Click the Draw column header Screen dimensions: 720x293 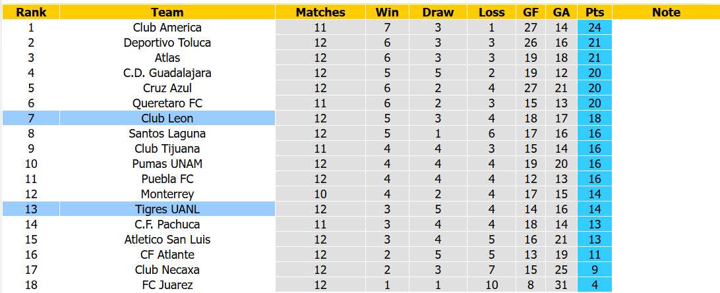(438, 13)
